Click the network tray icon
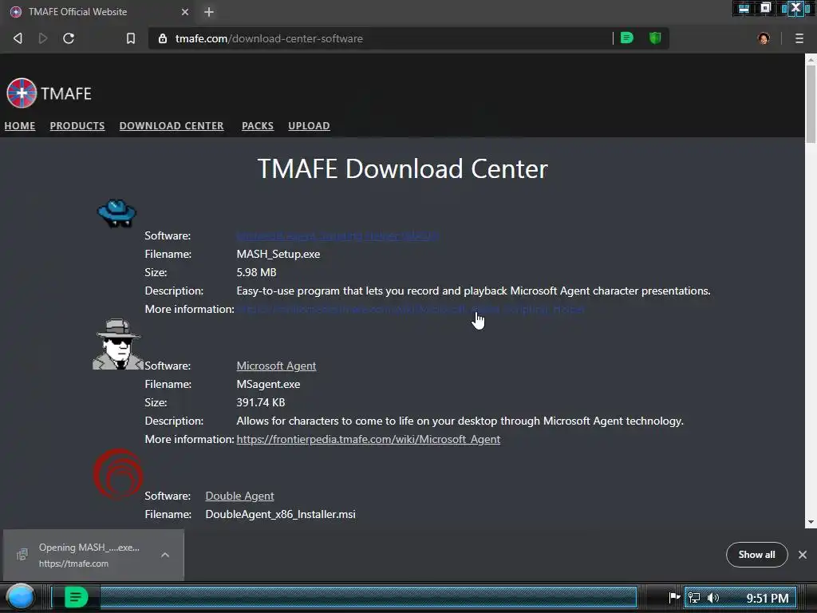The image size is (817, 613). point(694,597)
